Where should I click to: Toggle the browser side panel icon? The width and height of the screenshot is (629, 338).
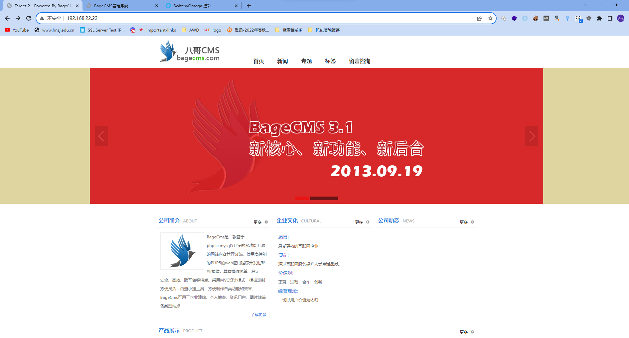point(610,18)
